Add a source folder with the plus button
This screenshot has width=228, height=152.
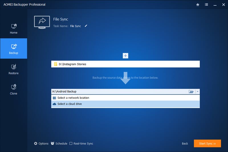click(x=125, y=56)
